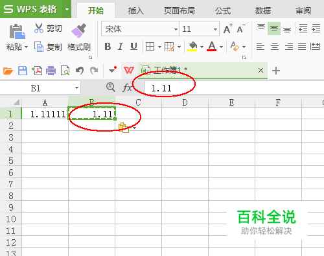Click the formula bar input field

click(234, 87)
